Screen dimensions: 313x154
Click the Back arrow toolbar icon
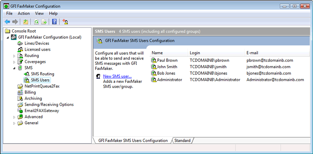coord(7,22)
